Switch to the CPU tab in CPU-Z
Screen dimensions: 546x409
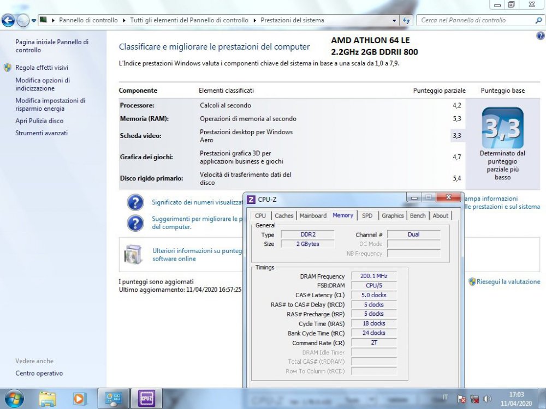click(x=260, y=215)
